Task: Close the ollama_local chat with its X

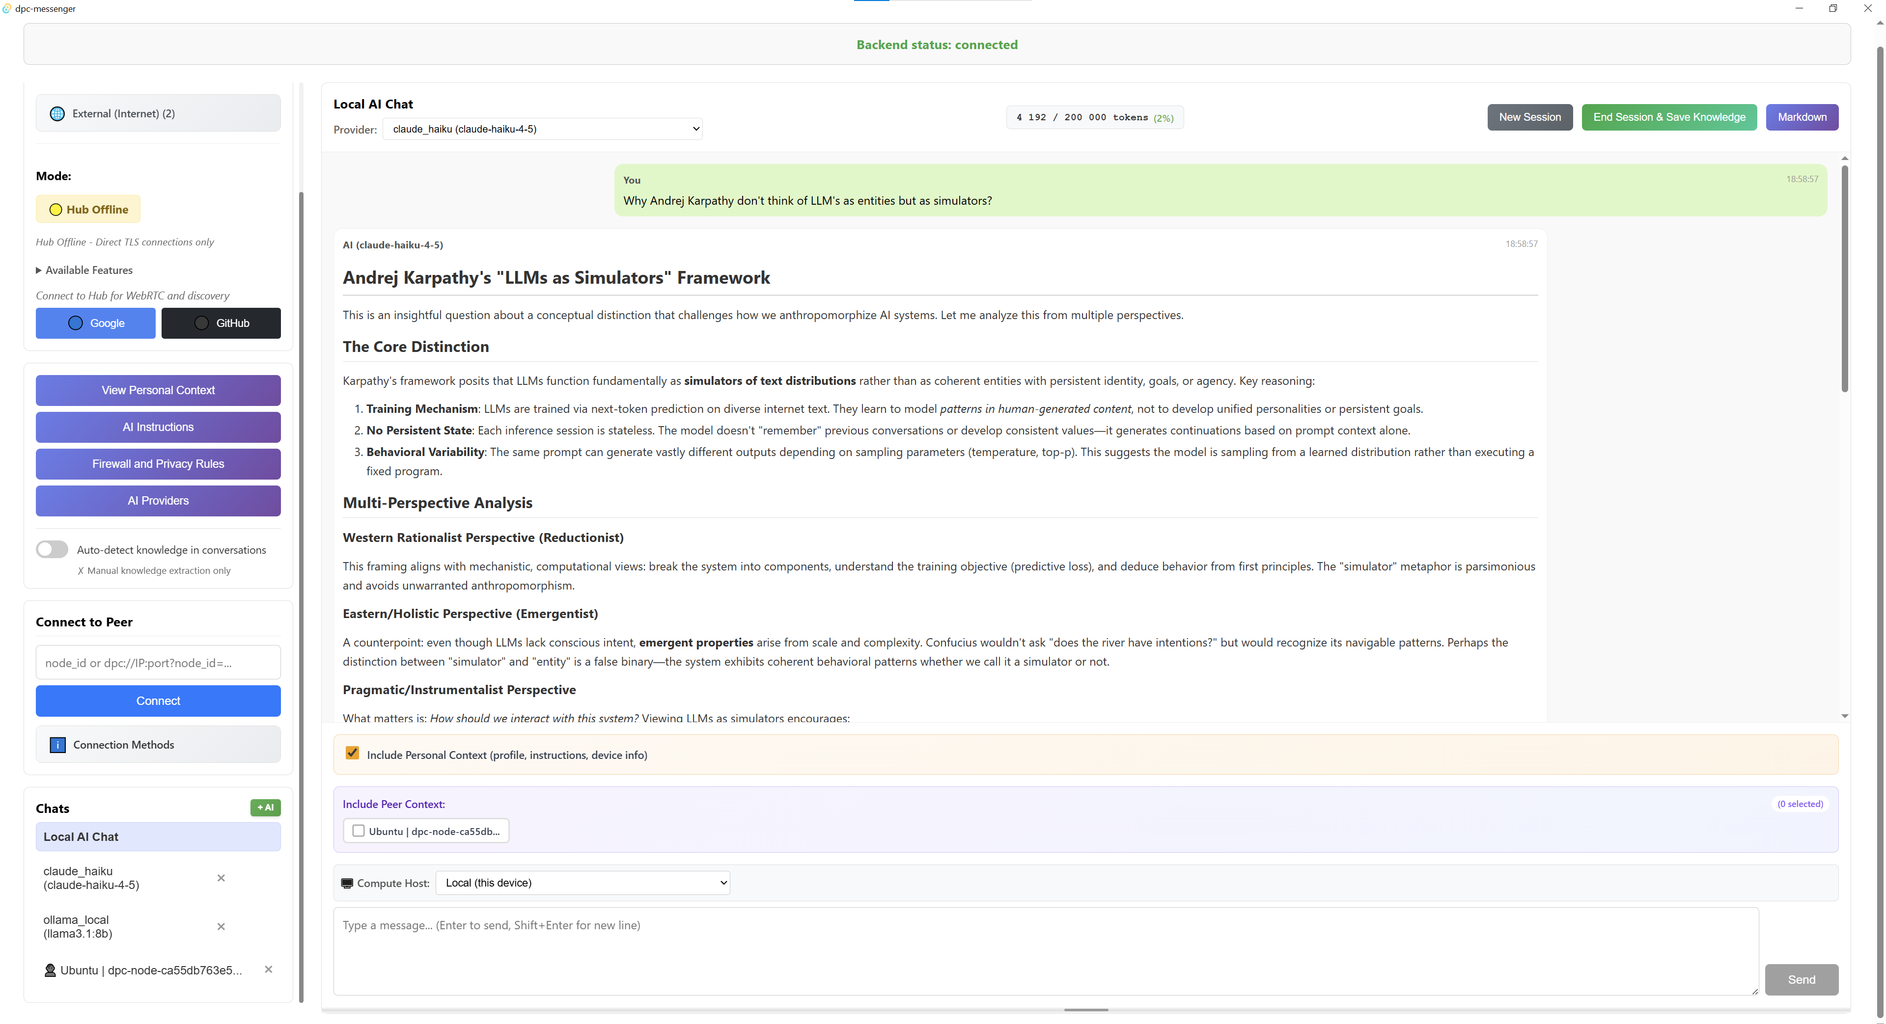Action: click(x=221, y=927)
